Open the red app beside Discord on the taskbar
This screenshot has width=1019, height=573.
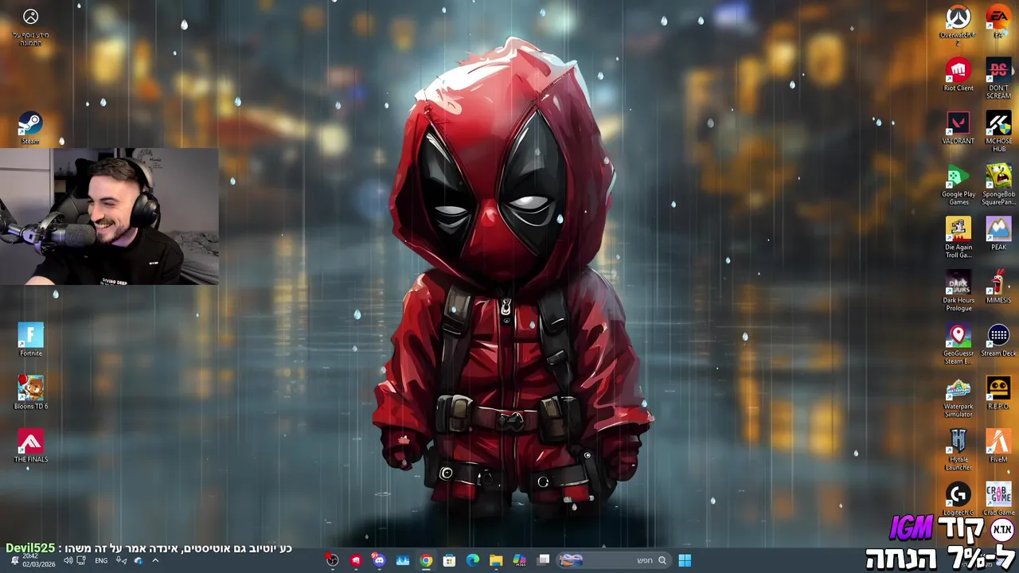[x=356, y=560]
